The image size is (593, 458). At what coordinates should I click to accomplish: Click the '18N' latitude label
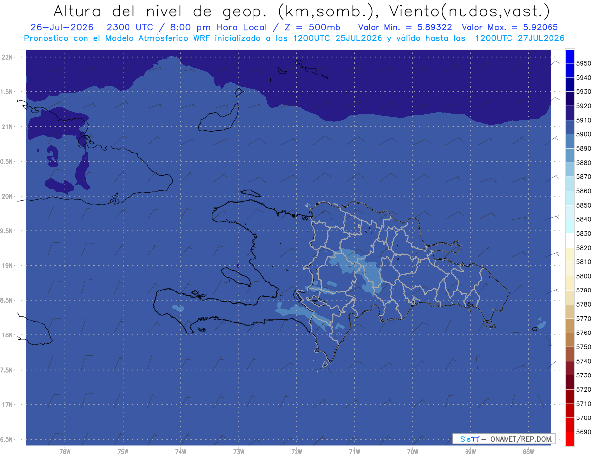coord(8,335)
